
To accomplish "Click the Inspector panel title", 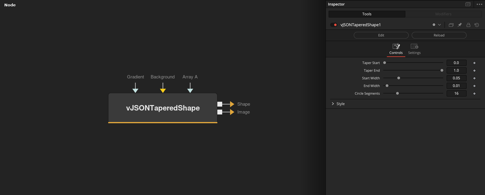I will [x=336, y=4].
